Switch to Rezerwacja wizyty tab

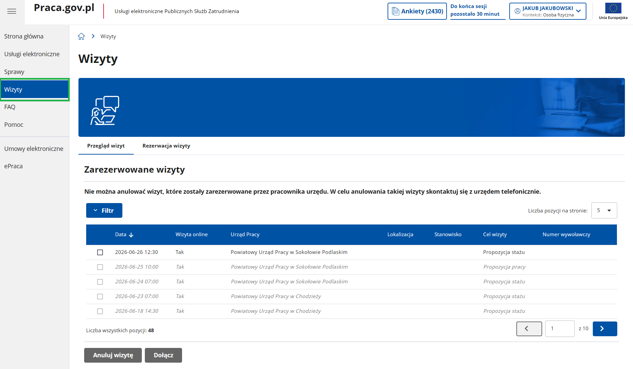166,146
